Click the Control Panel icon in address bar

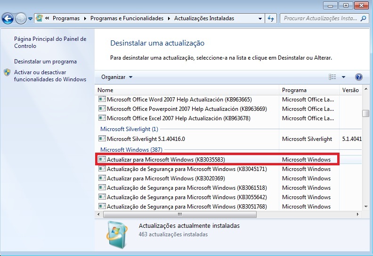(x=40, y=18)
